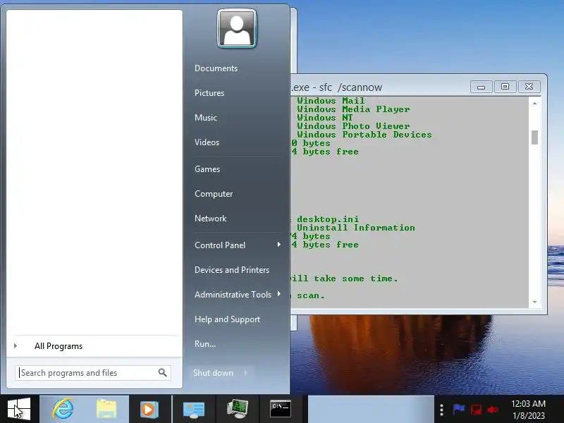Click 'Windows Mail' console line

331,101
